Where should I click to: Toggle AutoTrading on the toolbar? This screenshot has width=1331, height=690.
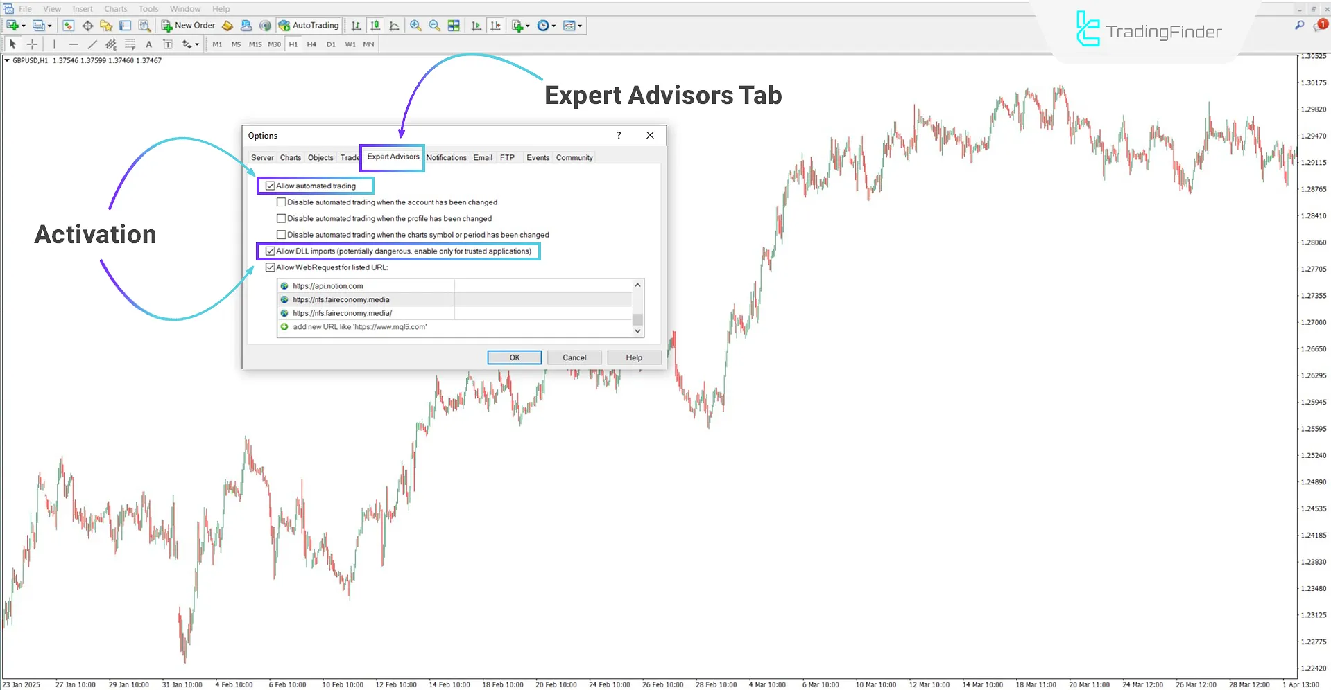309,25
